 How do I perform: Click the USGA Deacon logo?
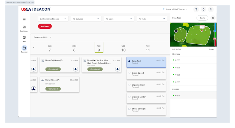[x=36, y=9]
